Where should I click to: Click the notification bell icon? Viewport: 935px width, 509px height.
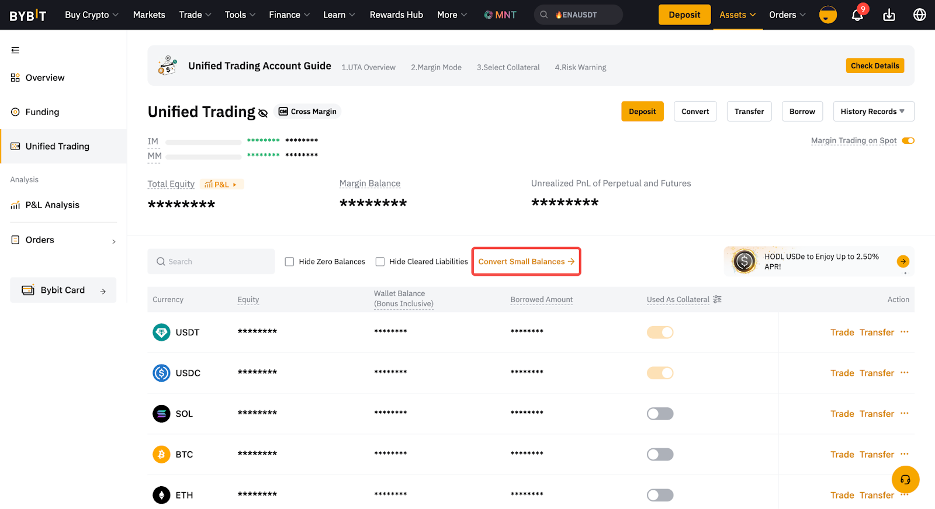(857, 15)
